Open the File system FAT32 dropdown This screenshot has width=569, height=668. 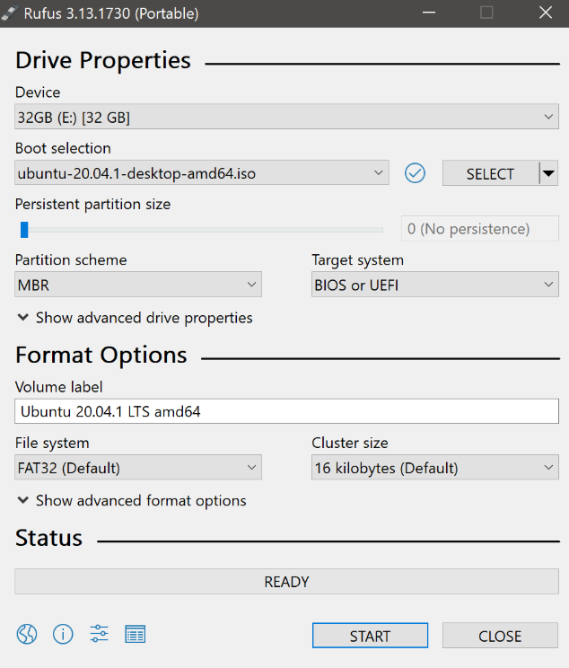click(138, 468)
